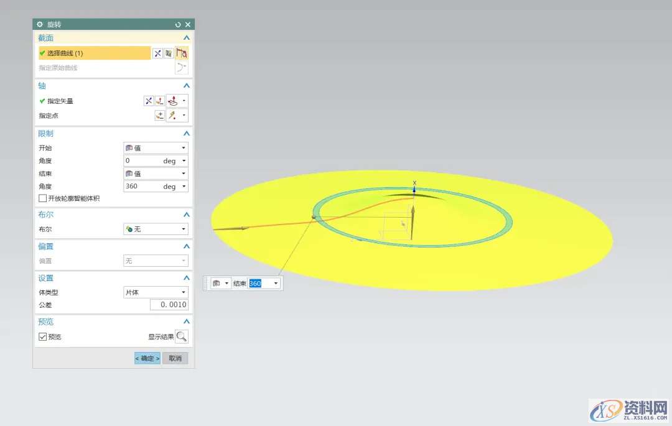The width and height of the screenshot is (672, 426).
Task: Open the 布尔 dropdown showing 无
Action: [156, 229]
